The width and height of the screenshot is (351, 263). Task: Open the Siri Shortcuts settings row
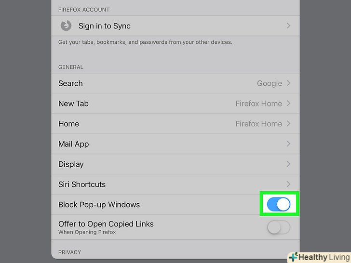click(x=175, y=184)
